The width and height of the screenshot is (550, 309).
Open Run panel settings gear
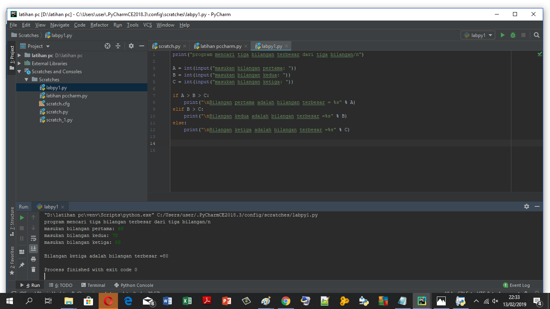click(x=527, y=206)
